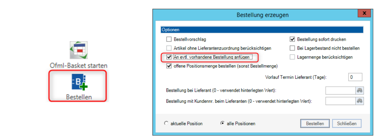Toggle Artikel ohne Lieferantenzuordnung berücksichtigen checkbox

pos(169,48)
